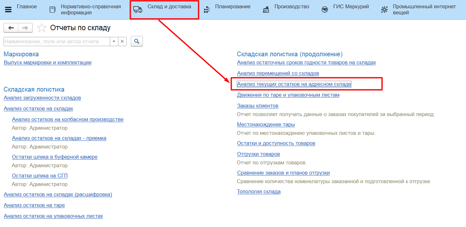Screen dimensions: 466x227
Task: Open Анализ текущих остатков на адресном складе
Action: (x=294, y=84)
